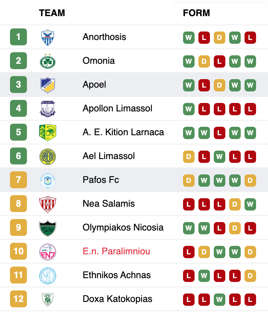Open the Omonia shamrock logo
The width and height of the screenshot is (268, 325).
[x=48, y=61]
